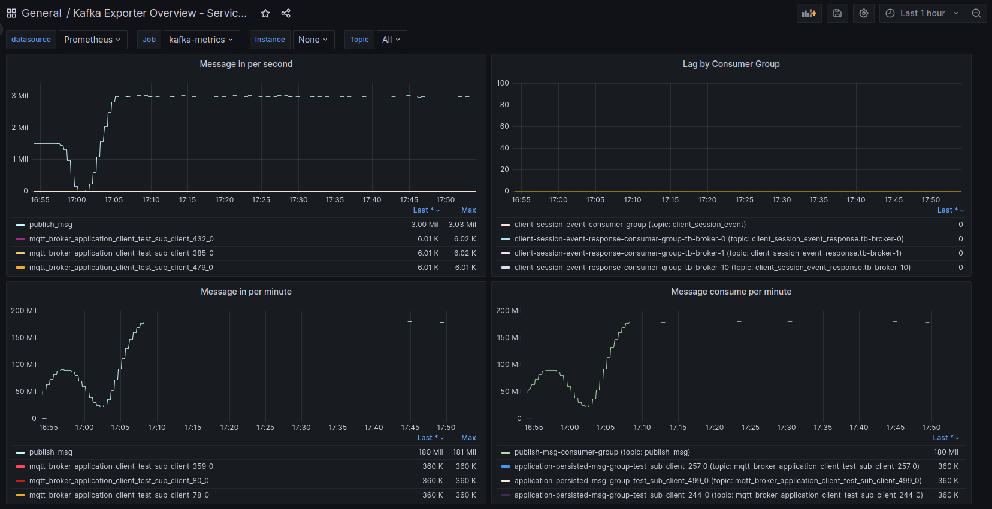Save the dashboard using disk icon
Image resolution: width=992 pixels, height=509 pixels.
pyautogui.click(x=837, y=13)
